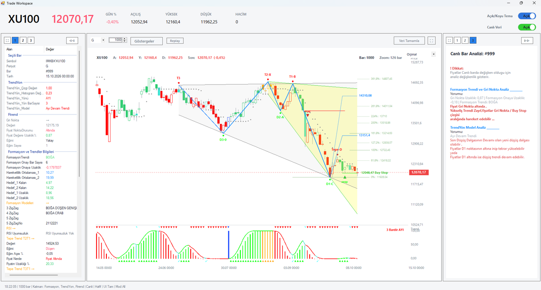
Task: Click the Formasyon Modelleri row
Action: pyautogui.click(x=42, y=203)
